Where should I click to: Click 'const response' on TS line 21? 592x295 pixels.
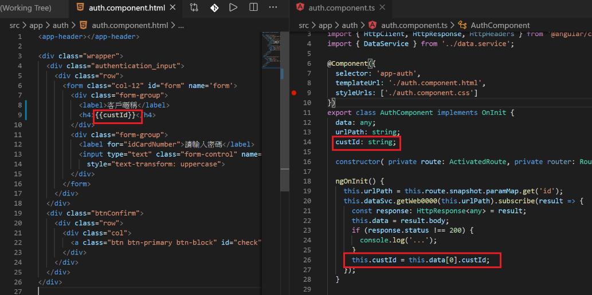382,210
